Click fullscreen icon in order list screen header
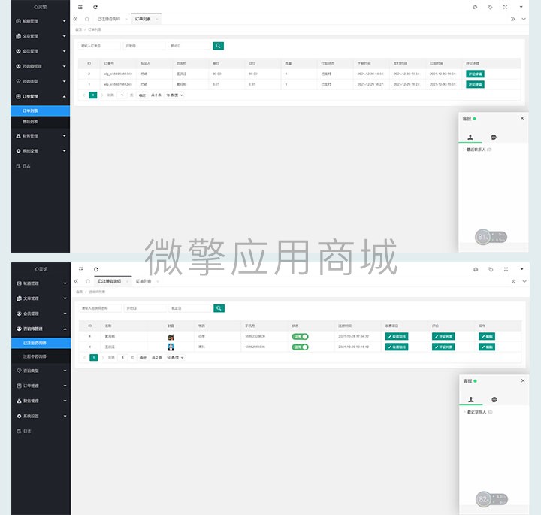 tap(505, 7)
